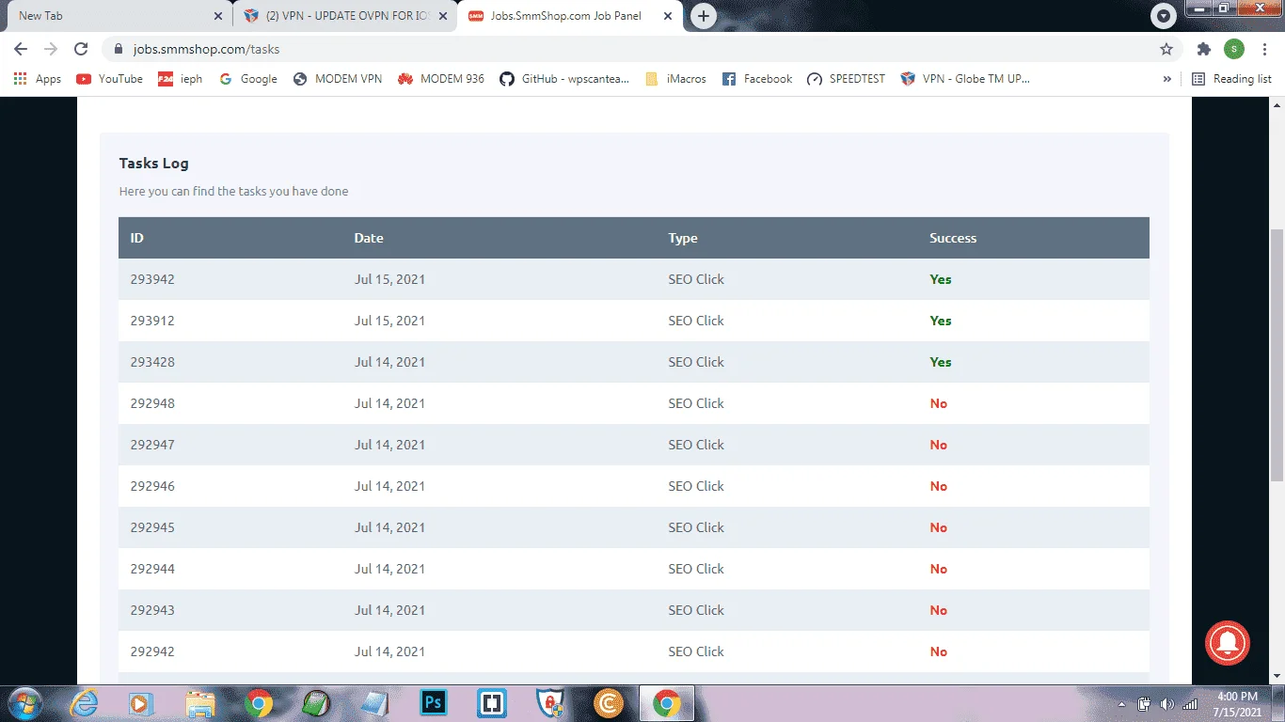Viewport: 1285px width, 722px height.
Task: Open the volume speaker tray icon
Action: (x=1167, y=704)
